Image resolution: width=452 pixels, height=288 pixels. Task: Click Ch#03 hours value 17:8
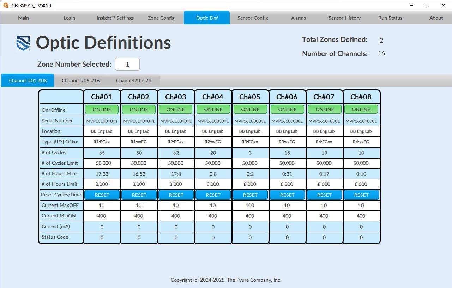[x=176, y=174]
